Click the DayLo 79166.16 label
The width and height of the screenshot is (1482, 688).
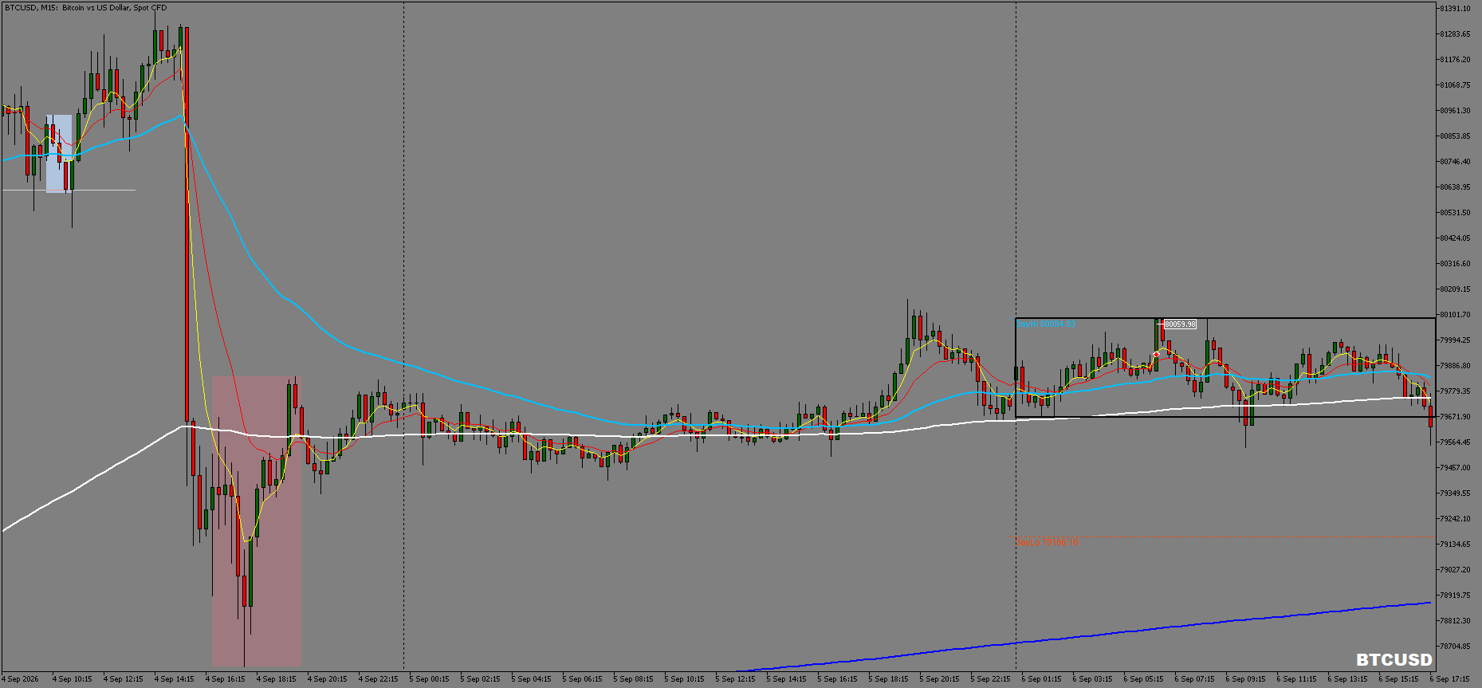point(1048,542)
